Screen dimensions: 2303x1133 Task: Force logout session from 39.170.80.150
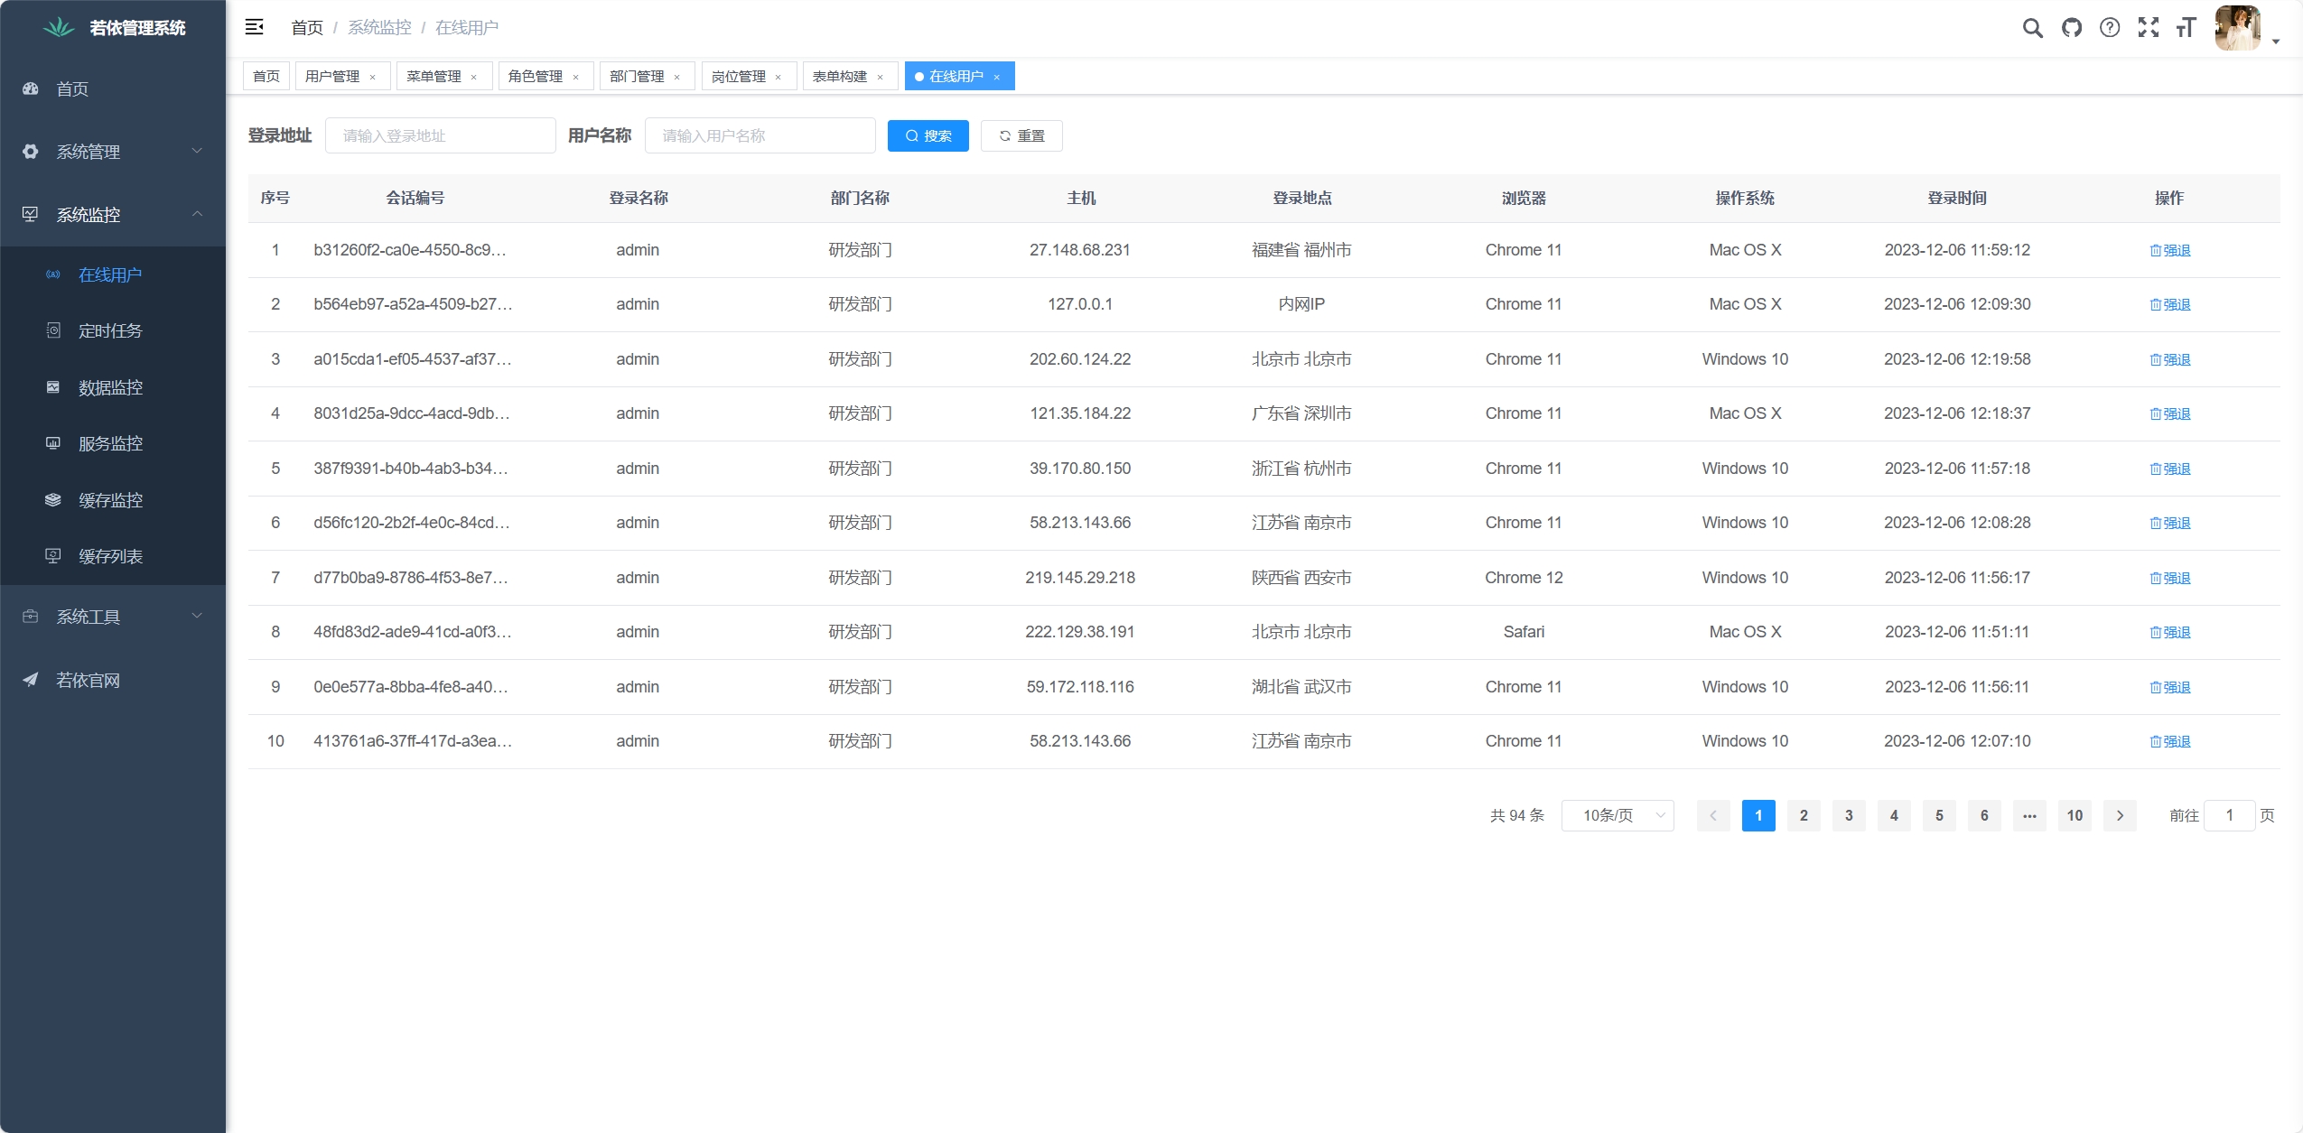click(2169, 469)
